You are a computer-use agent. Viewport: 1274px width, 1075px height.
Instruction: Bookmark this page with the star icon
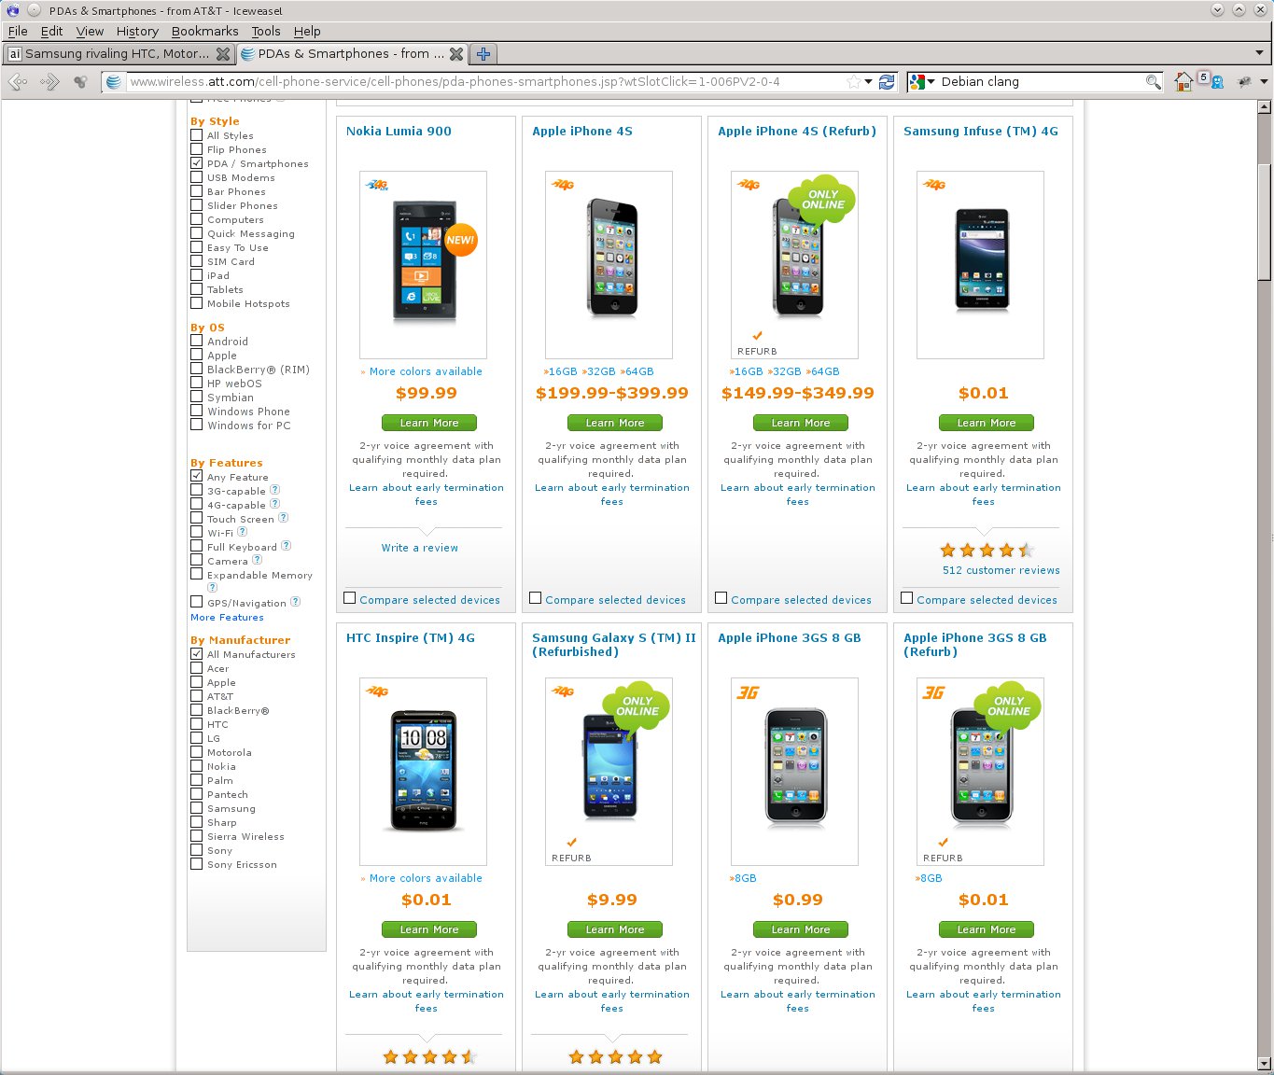(x=853, y=82)
